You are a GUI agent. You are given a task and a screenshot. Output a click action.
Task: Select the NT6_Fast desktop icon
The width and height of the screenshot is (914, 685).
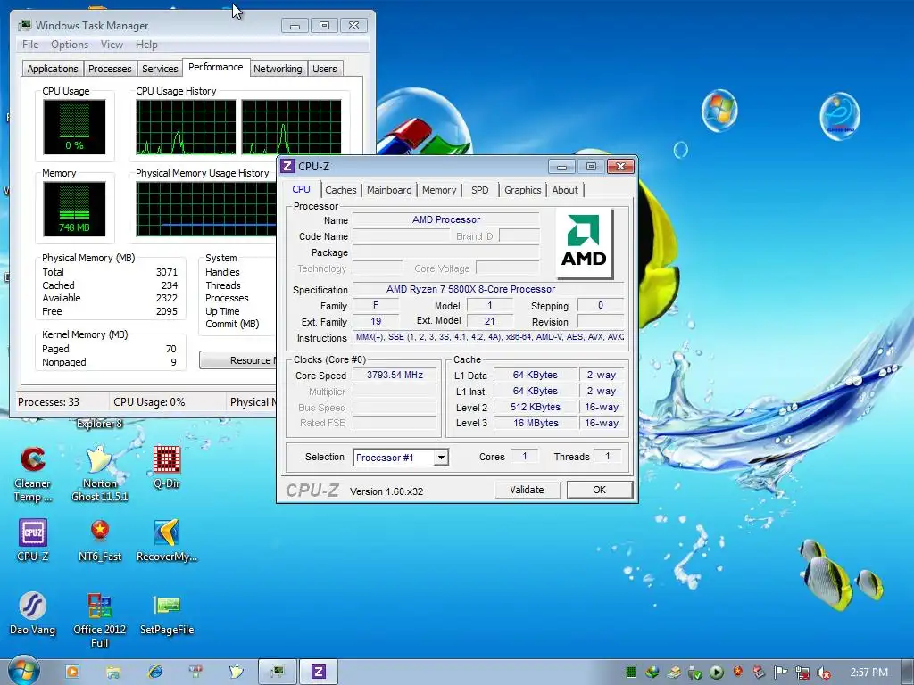tap(100, 540)
